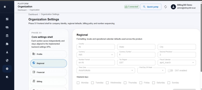Click the wallet icon beside Financial
This screenshot has height=90, width=202.
tap(34, 72)
